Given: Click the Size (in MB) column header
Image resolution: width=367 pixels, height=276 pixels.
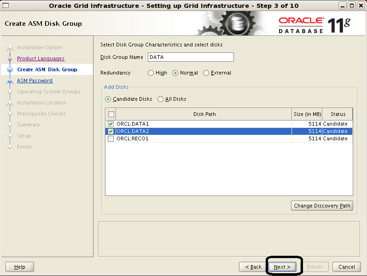Looking at the screenshot, I should [307, 114].
